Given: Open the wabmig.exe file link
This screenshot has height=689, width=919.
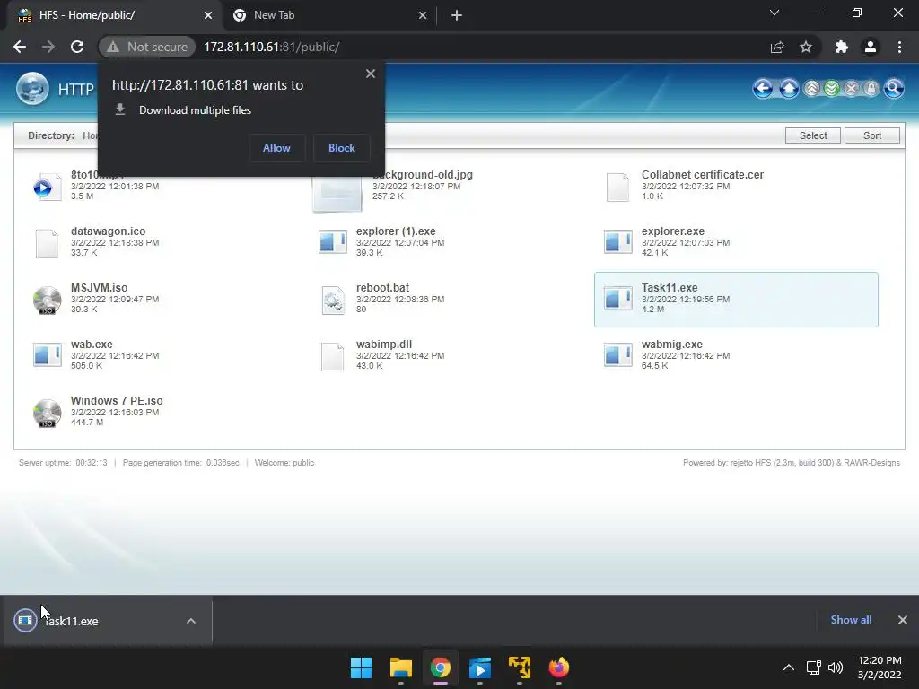Looking at the screenshot, I should [x=671, y=344].
